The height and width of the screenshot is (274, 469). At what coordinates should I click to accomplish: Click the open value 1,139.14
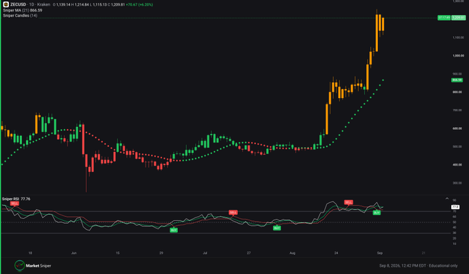(63, 5)
